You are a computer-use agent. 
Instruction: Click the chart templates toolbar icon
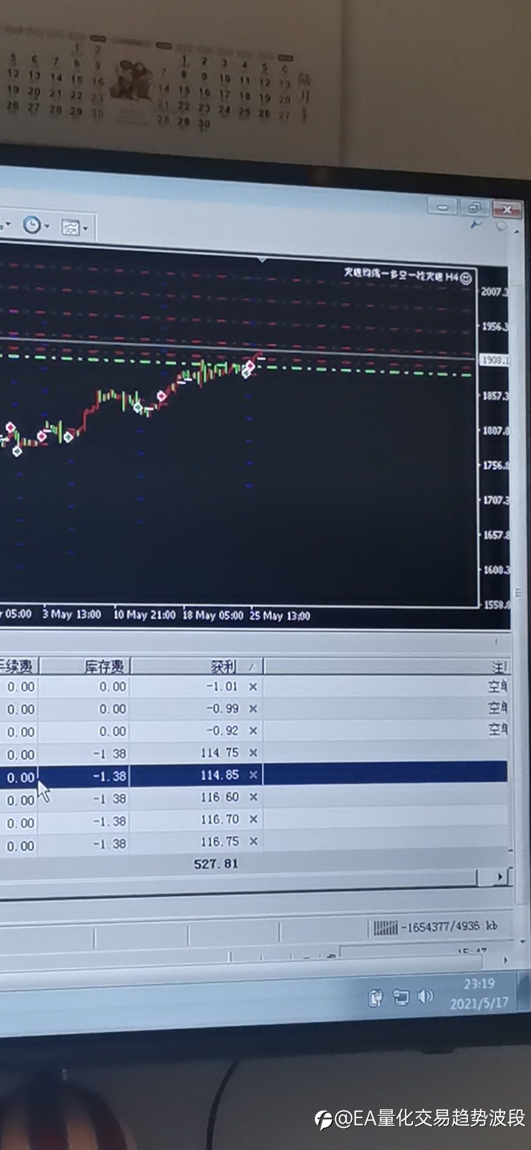71,227
